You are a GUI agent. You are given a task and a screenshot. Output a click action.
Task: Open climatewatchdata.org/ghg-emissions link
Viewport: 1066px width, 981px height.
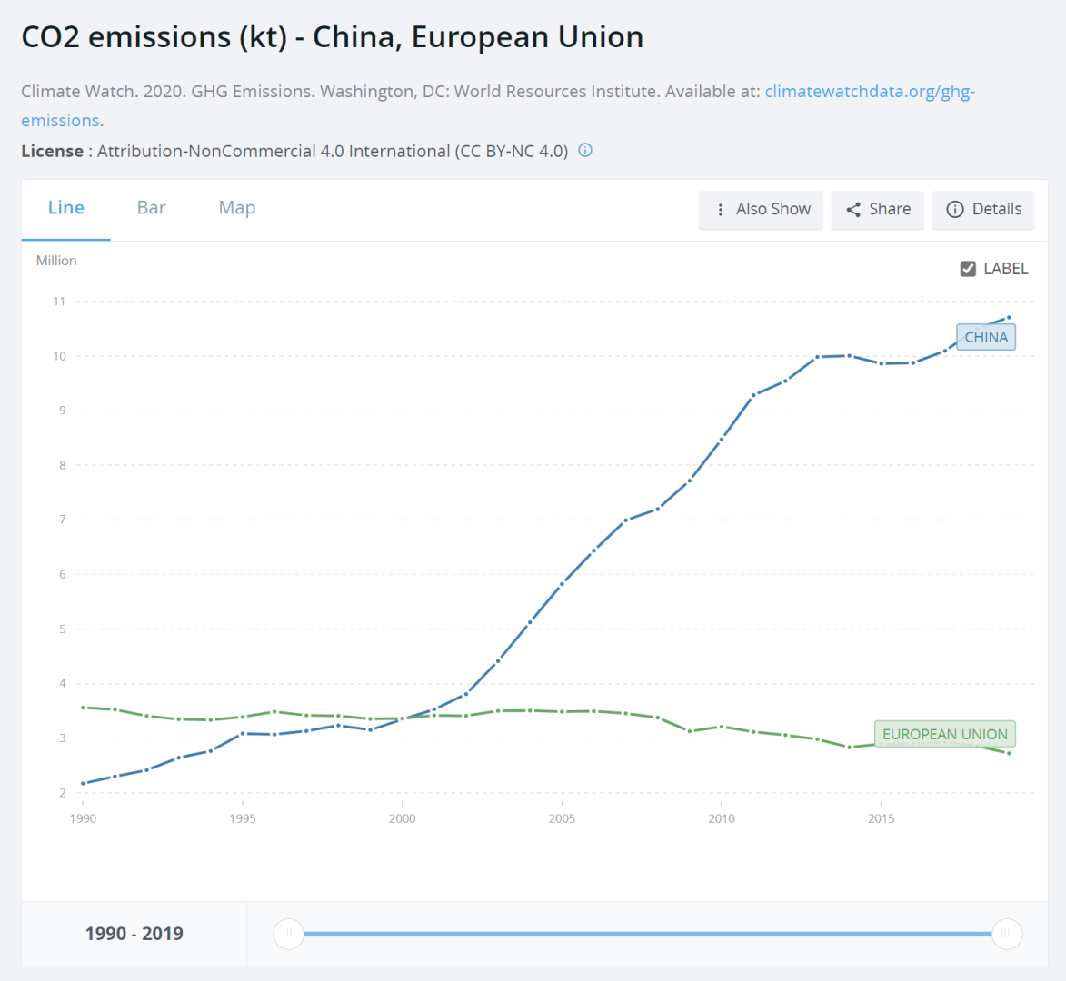[869, 92]
